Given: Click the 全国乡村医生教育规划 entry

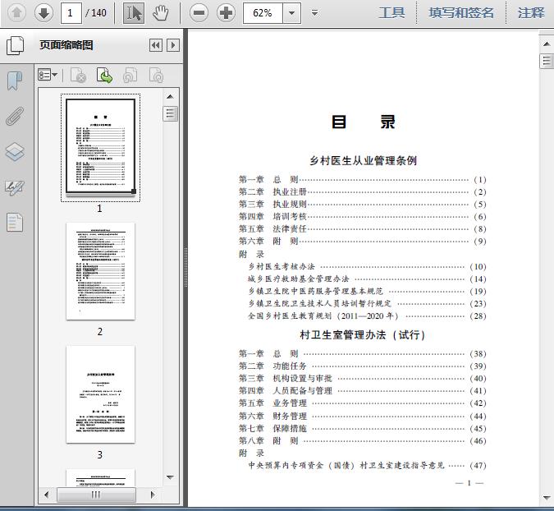Looking at the screenshot, I should click(367, 315).
